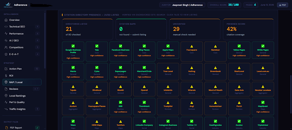Viewport: 292px width, 130px height.
Task: Click the Reviews document icon
Action: pyautogui.click(x=6, y=89)
